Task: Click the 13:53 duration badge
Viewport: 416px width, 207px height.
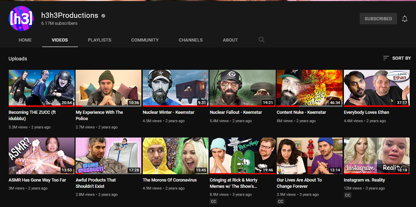Action: (x=66, y=170)
